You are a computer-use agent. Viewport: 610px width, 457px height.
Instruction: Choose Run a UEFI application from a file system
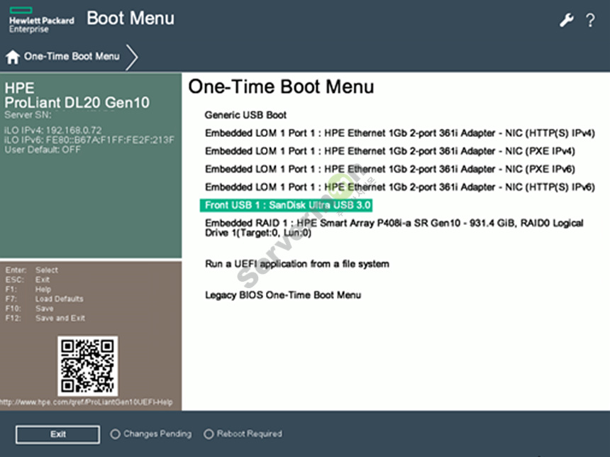point(296,264)
